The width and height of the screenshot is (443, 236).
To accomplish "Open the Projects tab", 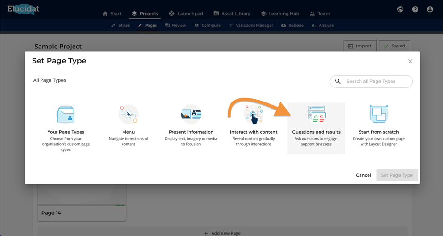I will point(145,14).
